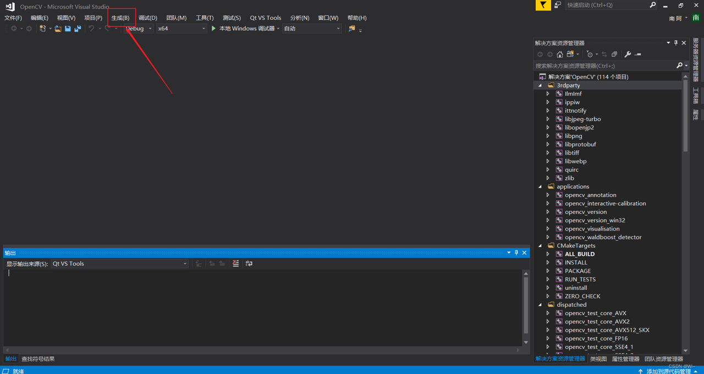Expand the INSTALL project node
This screenshot has height=374, width=704.
tap(548, 262)
